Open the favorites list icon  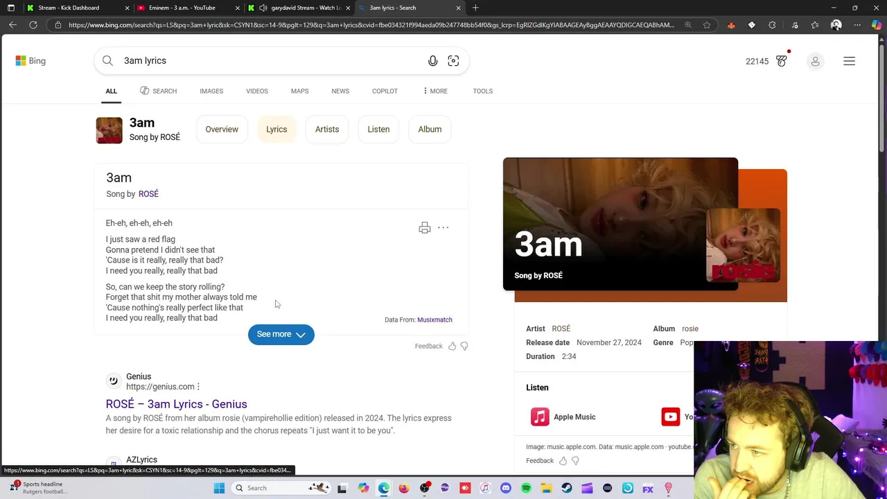pyautogui.click(x=815, y=25)
